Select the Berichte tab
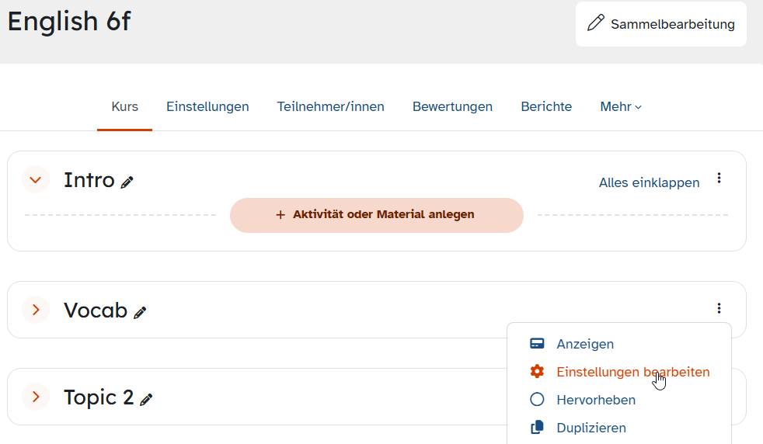Screen dimensions: 763x444 click(x=546, y=106)
